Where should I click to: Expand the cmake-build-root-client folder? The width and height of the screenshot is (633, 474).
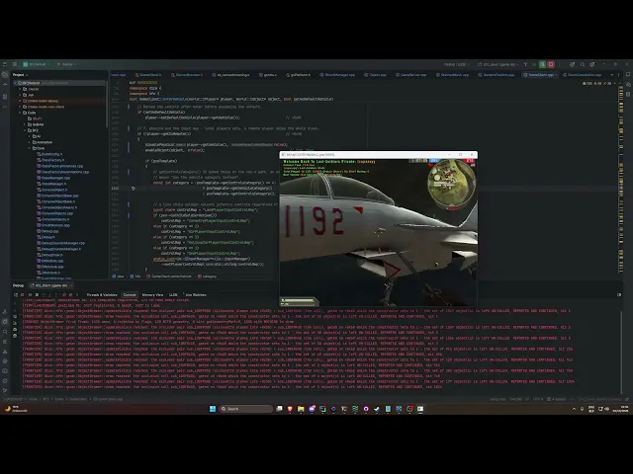[x=20, y=107]
